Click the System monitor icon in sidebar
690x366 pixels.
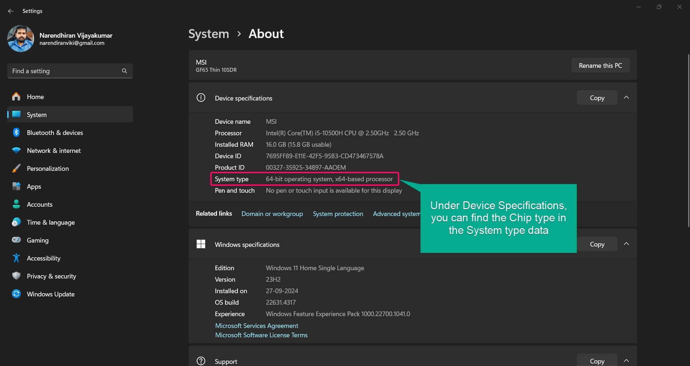coord(16,114)
